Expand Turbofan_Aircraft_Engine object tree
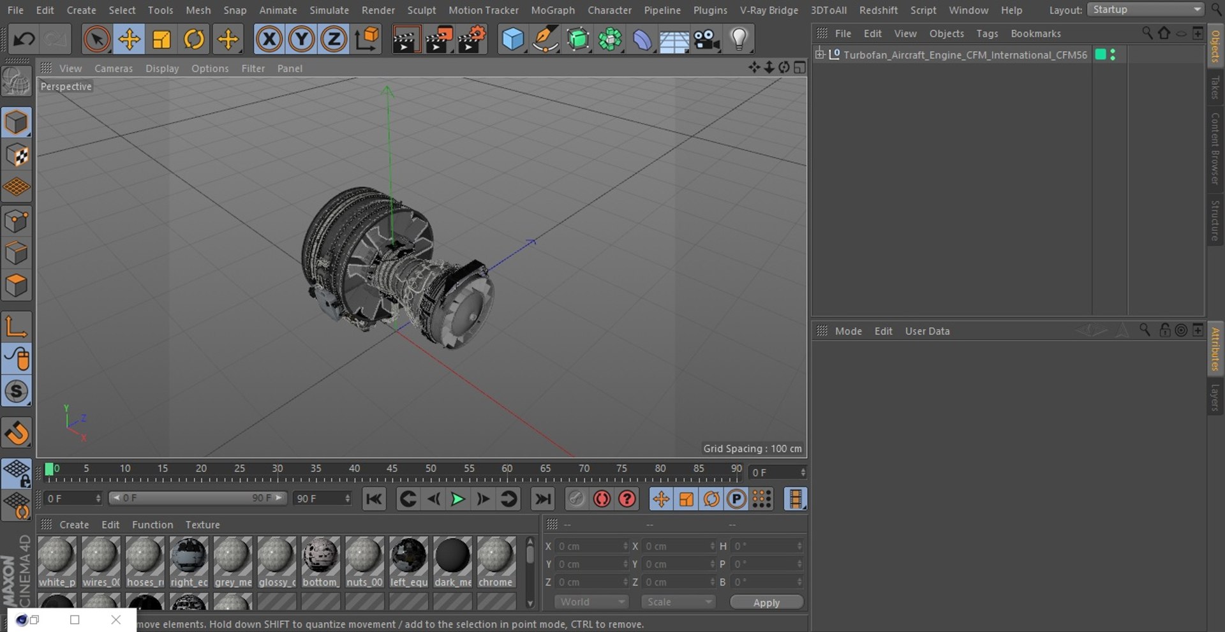This screenshot has width=1225, height=632. (x=820, y=54)
